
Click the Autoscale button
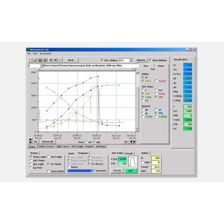(48, 142)
